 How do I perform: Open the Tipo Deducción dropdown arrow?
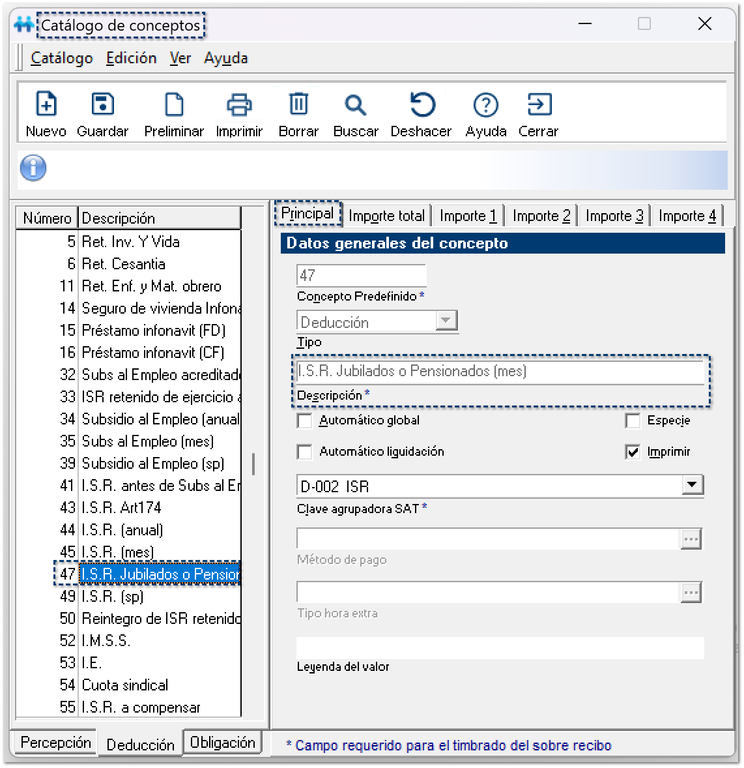tap(446, 321)
